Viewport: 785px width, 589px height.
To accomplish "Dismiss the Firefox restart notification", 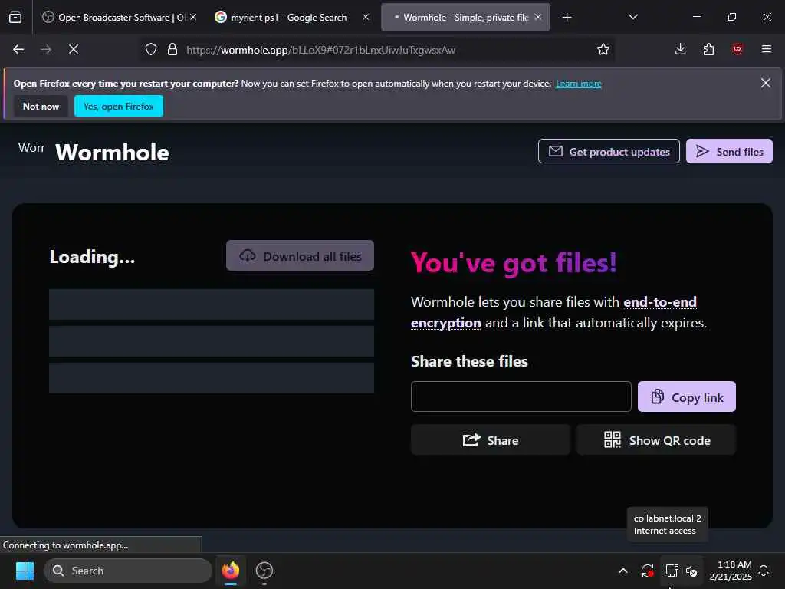I will point(766,83).
